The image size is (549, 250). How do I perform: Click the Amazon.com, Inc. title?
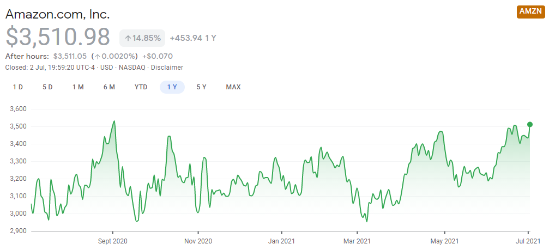(58, 14)
